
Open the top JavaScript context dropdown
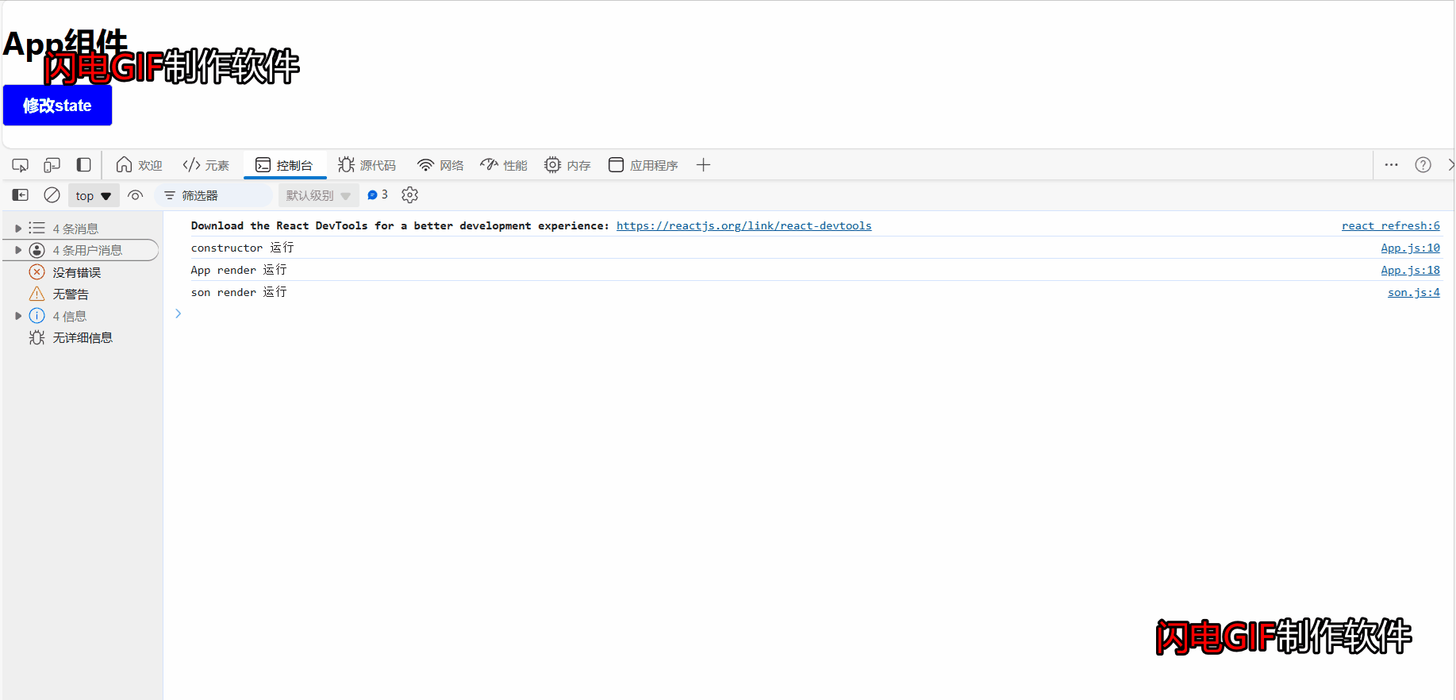94,195
